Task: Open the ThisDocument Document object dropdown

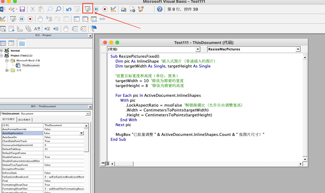Action: coord(88,114)
